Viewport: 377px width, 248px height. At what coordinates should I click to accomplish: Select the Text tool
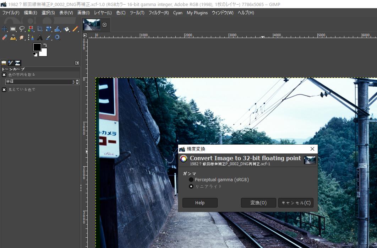point(40,38)
